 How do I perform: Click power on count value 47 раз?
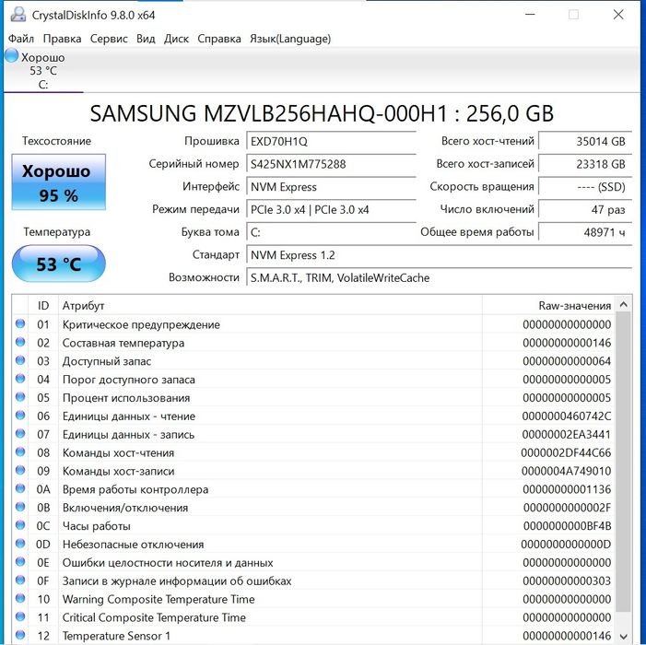(585, 209)
